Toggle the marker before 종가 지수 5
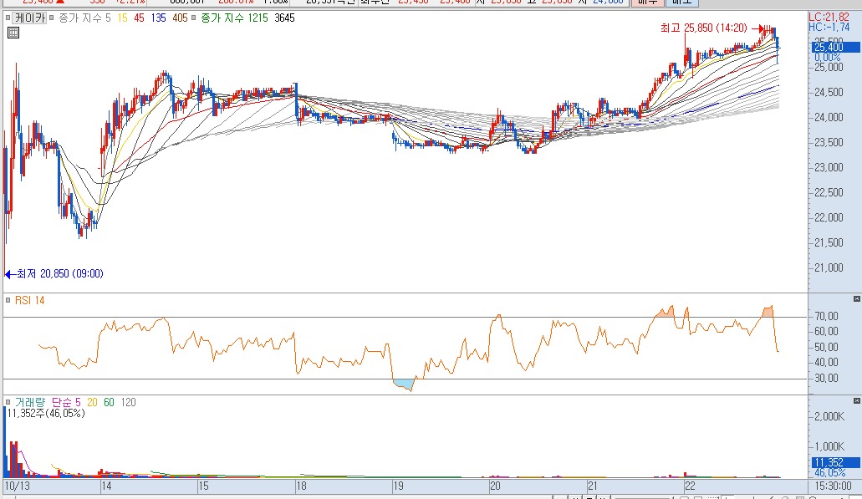Image resolution: width=862 pixels, height=499 pixels. click(52, 18)
